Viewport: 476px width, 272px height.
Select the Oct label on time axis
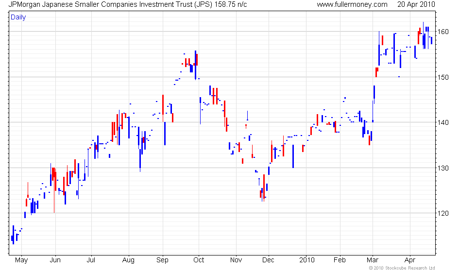pyautogui.click(x=199, y=260)
